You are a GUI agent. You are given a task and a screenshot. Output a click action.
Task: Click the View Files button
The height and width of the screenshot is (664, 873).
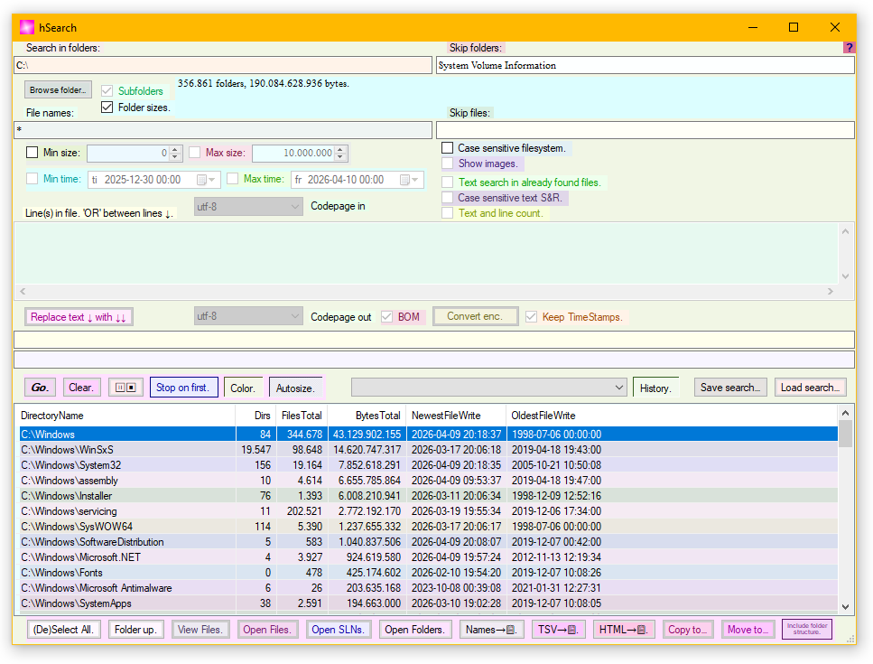click(200, 630)
